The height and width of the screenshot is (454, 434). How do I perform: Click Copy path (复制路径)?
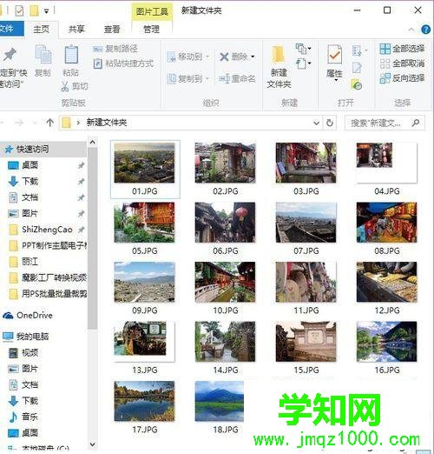click(115, 49)
